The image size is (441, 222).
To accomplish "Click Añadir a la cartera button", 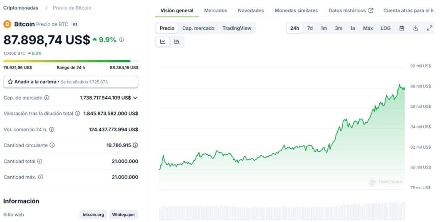I will point(71,82).
